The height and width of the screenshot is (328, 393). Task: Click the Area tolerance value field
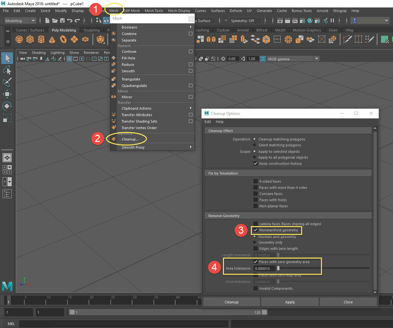tap(264, 269)
